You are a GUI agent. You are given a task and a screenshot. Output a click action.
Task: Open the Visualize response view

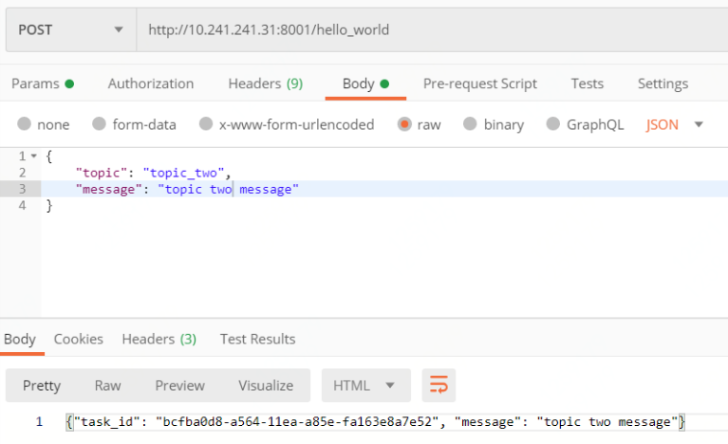(x=266, y=385)
